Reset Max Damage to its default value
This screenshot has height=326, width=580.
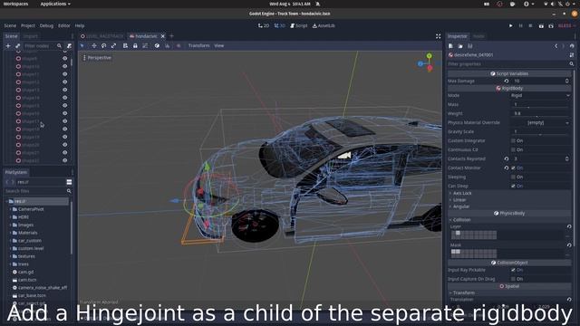click(507, 81)
